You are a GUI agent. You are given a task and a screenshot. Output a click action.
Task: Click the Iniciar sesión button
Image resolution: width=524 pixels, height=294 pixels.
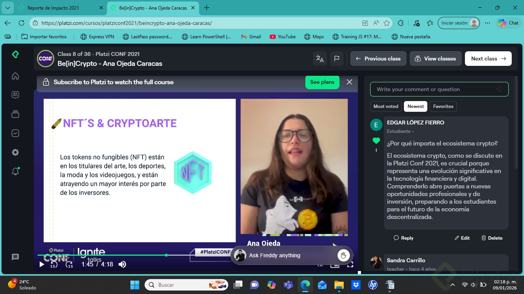pyautogui.click(x=459, y=23)
